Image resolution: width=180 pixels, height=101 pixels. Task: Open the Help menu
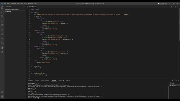pyautogui.click(x=35, y=4)
